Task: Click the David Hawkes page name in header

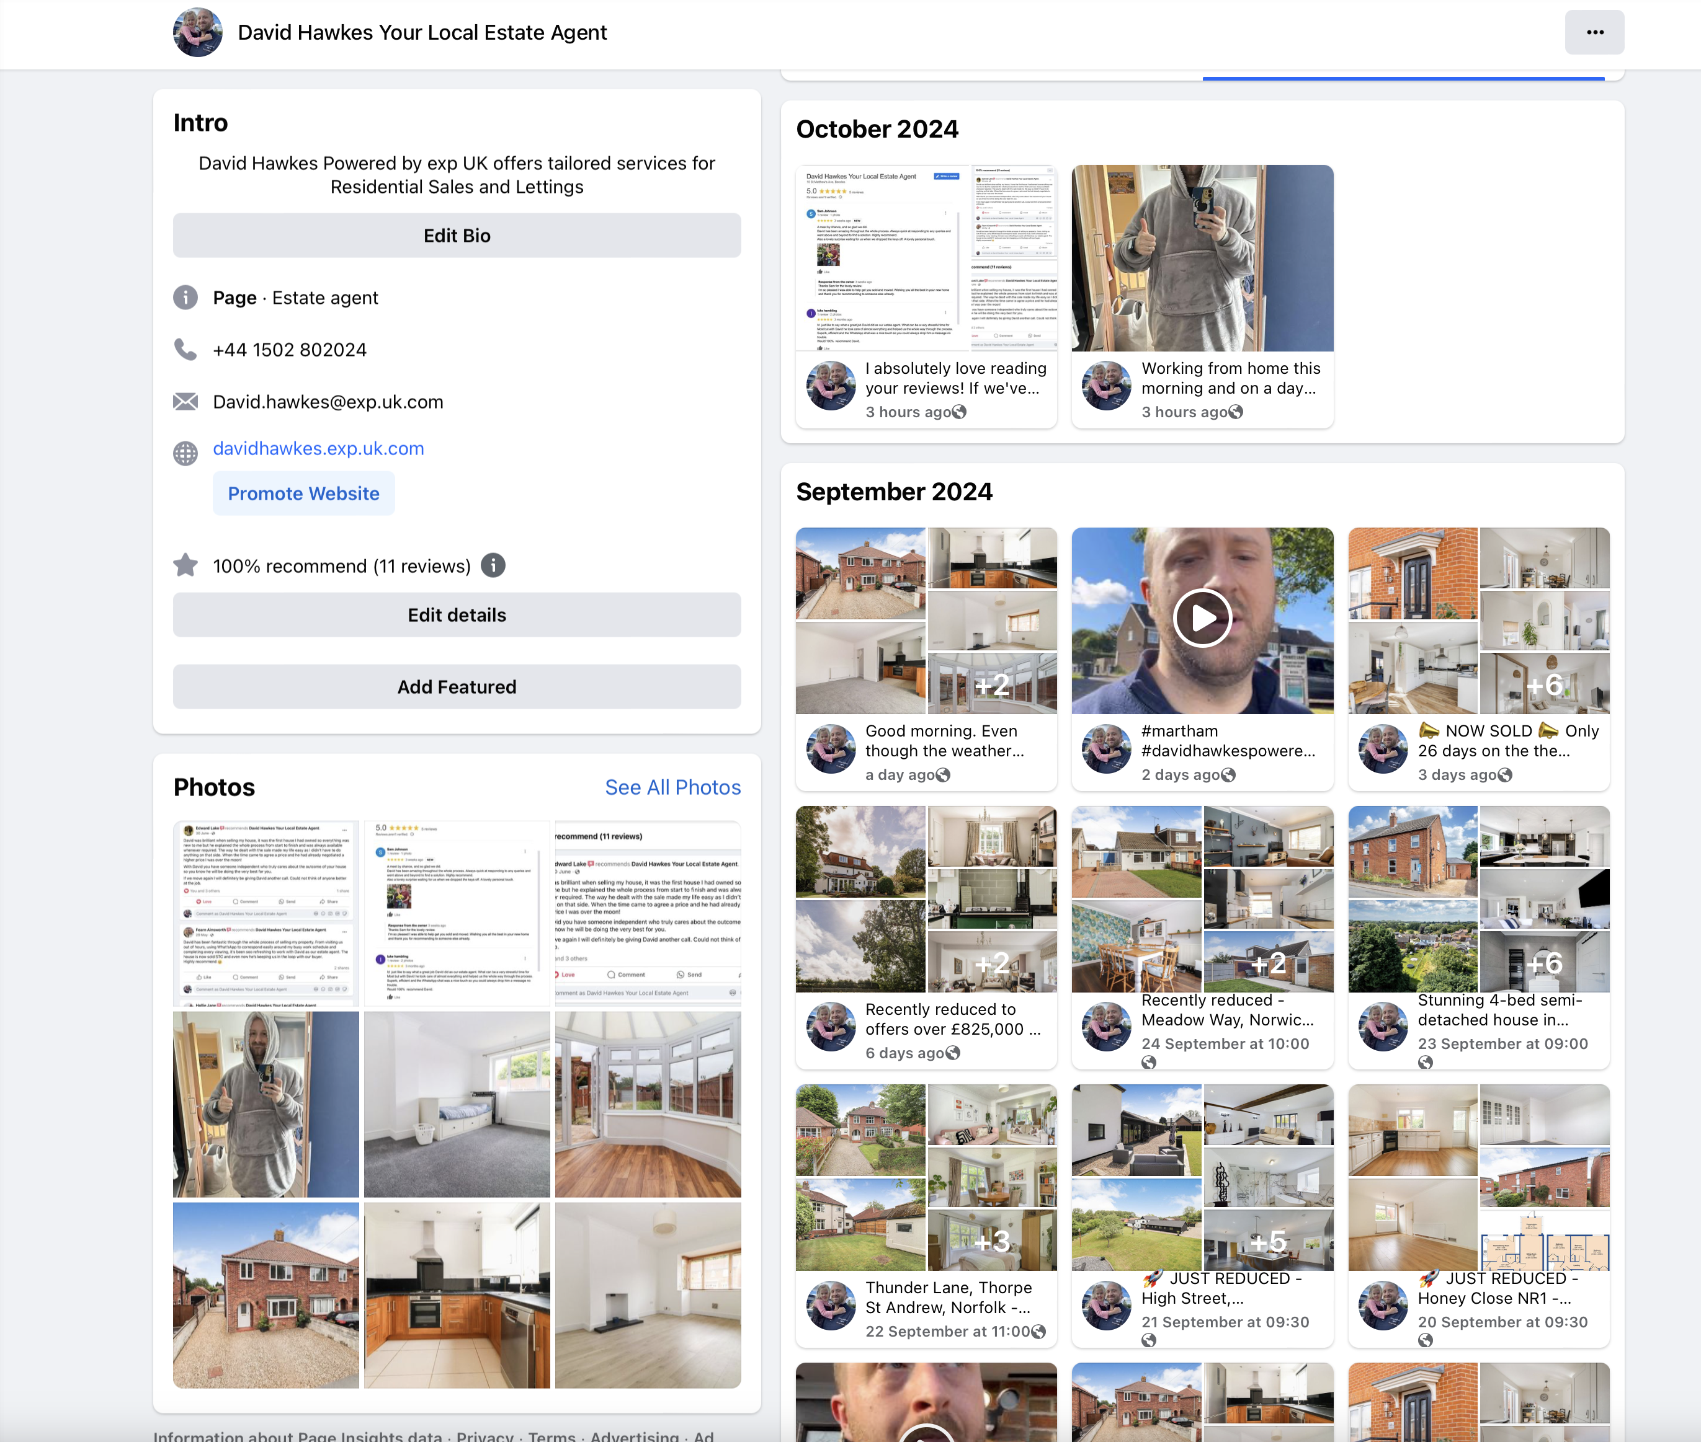Action: (x=422, y=33)
